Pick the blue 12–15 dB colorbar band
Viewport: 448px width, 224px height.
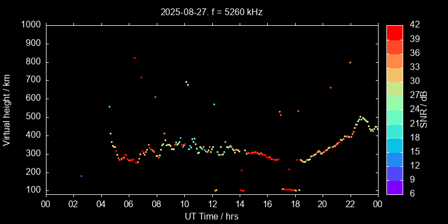tap(395, 159)
